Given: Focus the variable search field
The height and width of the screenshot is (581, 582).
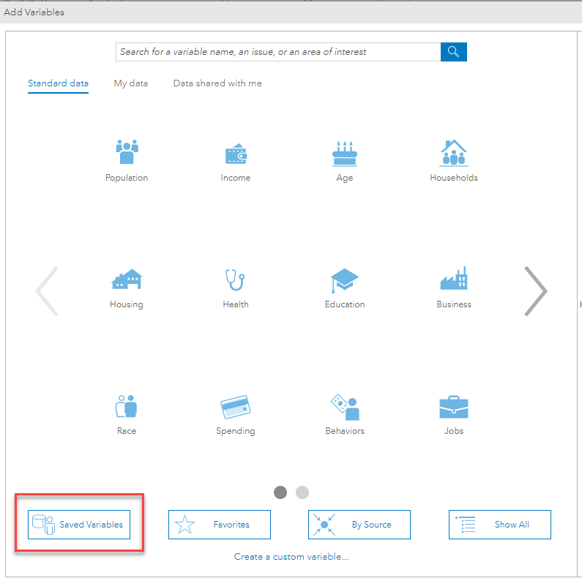Looking at the screenshot, I should click(x=278, y=51).
